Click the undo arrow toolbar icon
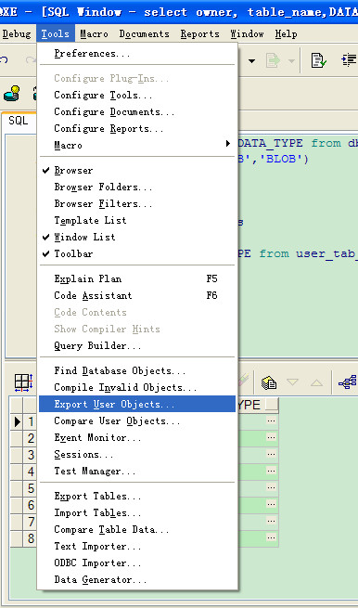Image resolution: width=358 pixels, height=608 pixels. click(x=4, y=60)
